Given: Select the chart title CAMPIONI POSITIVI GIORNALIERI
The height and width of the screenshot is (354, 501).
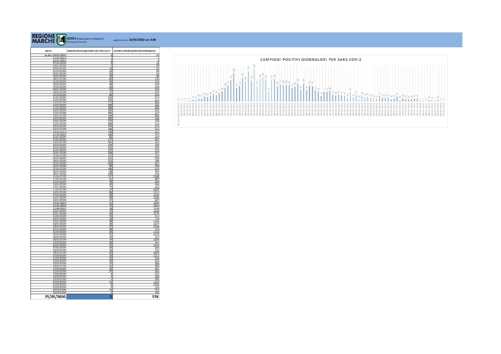Looking at the screenshot, I should pyautogui.click(x=311, y=60).
